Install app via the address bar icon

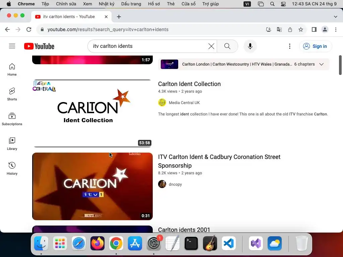[x=269, y=29]
